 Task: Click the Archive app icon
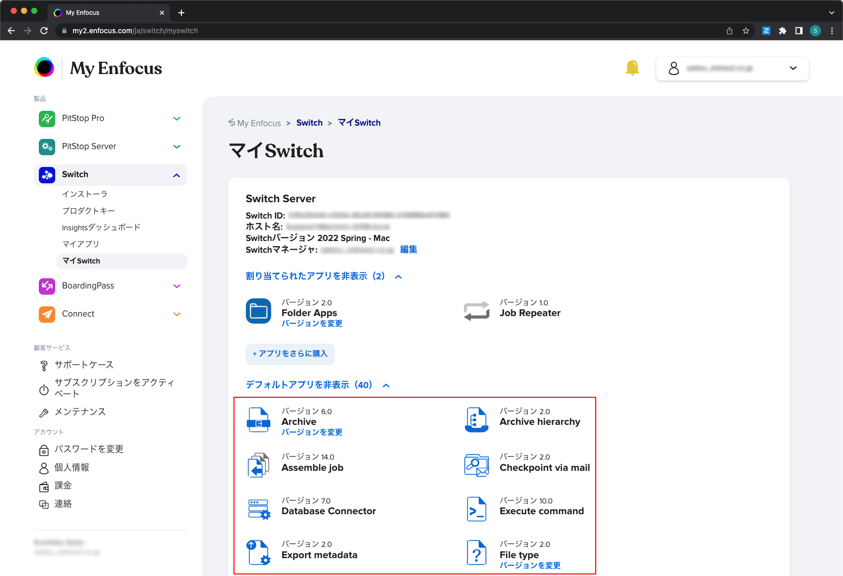[259, 420]
